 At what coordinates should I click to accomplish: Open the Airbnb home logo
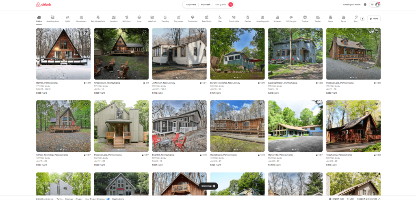point(43,4)
